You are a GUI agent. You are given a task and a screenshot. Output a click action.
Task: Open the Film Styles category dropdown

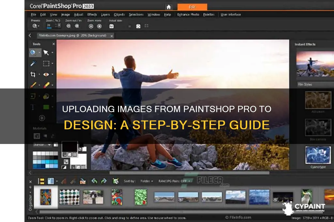point(315,85)
